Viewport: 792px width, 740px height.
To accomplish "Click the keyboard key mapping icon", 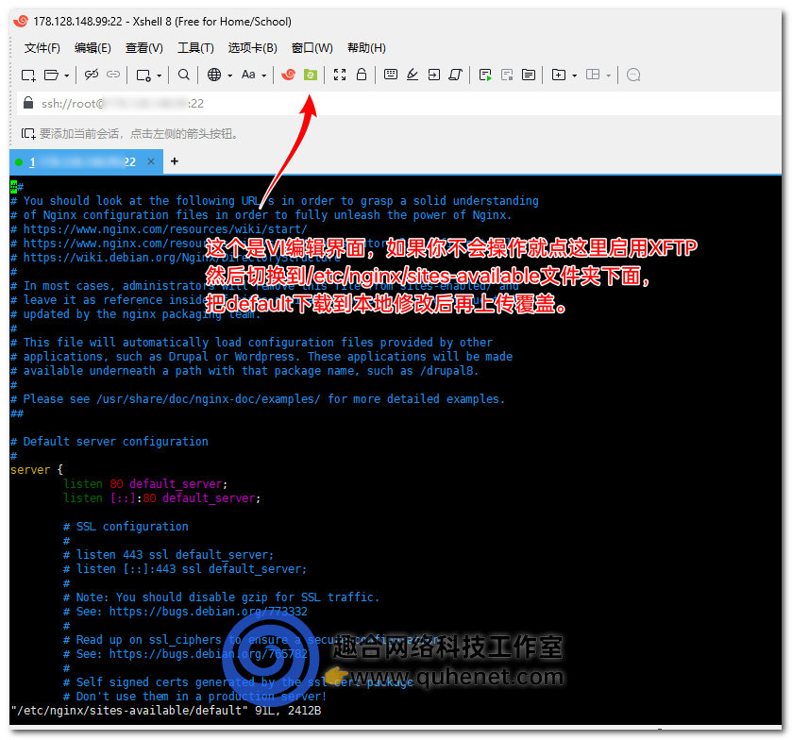I will click(391, 75).
